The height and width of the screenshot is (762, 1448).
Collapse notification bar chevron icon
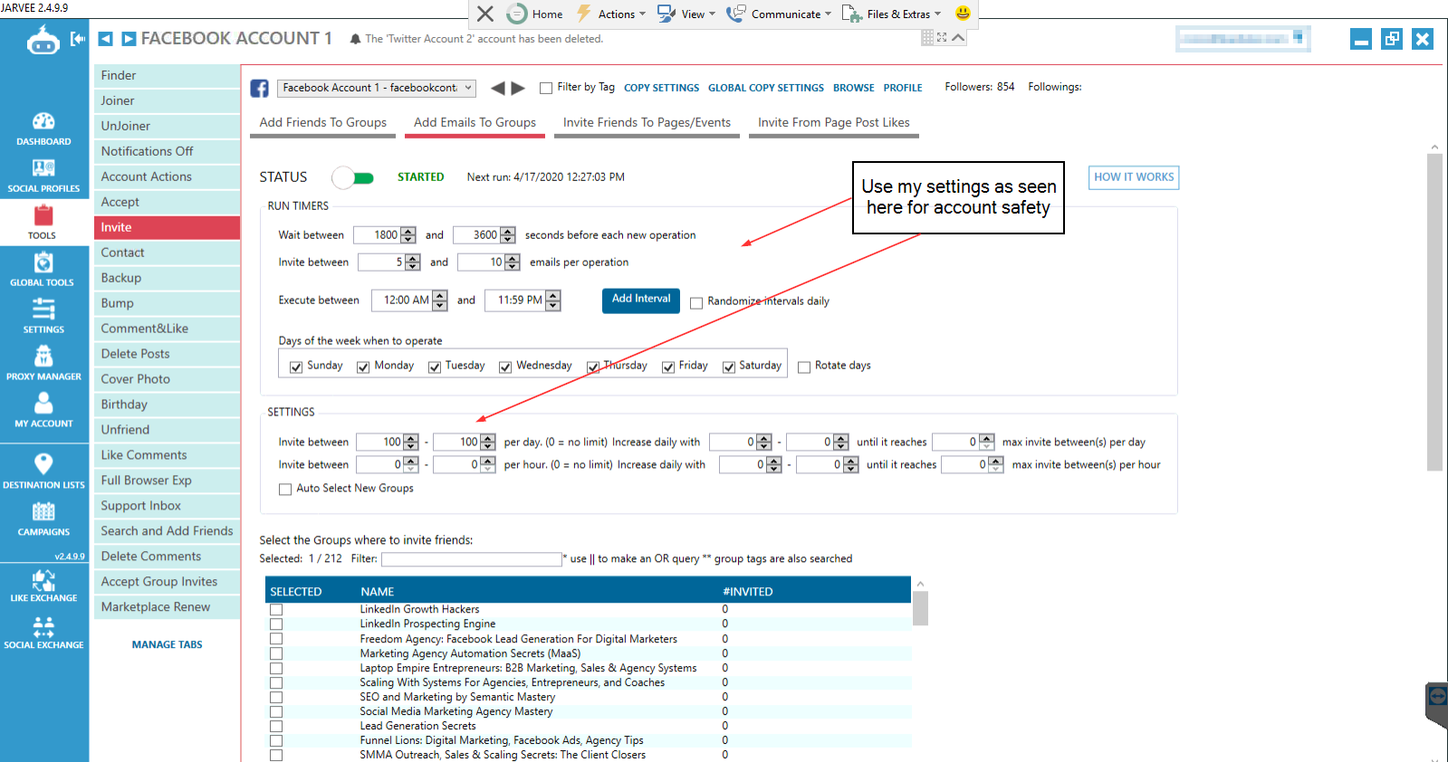958,37
